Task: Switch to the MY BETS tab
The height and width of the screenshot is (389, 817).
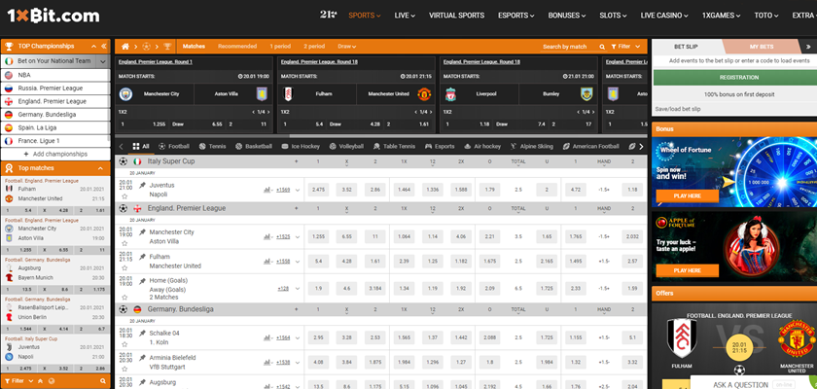Action: [762, 47]
